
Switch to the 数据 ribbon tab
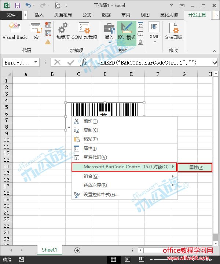click(106, 15)
